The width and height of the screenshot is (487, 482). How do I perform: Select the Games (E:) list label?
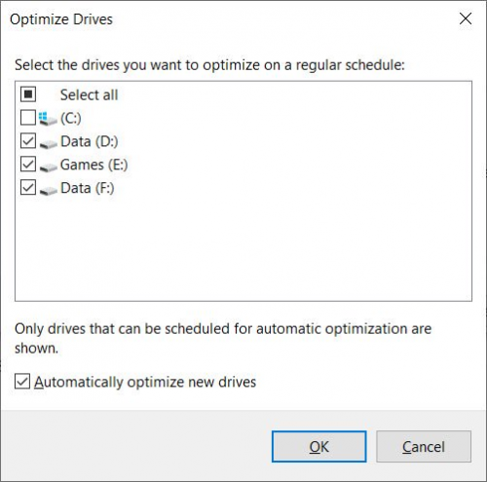94,165
